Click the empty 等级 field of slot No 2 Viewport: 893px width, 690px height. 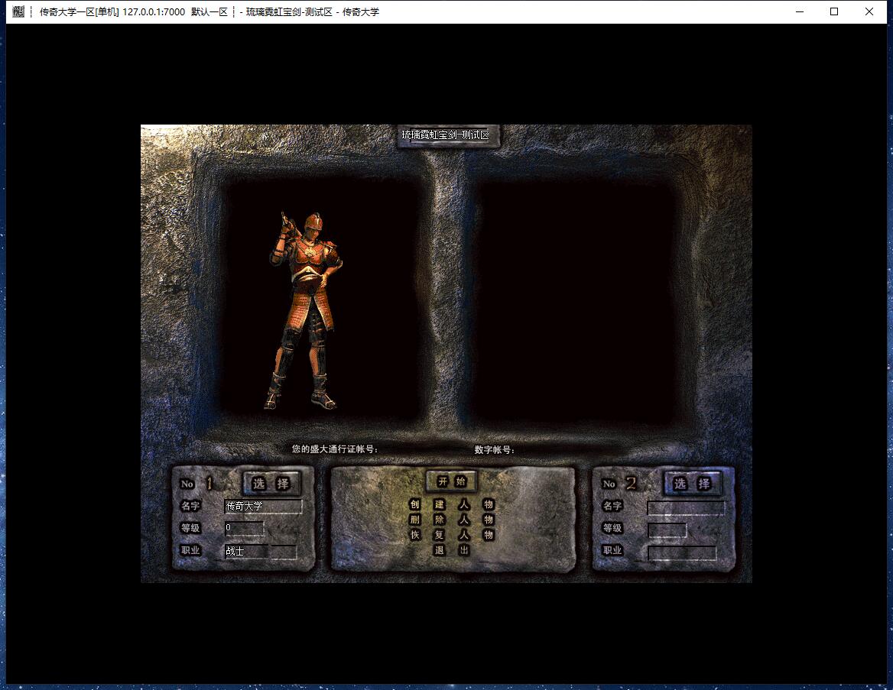pyautogui.click(x=667, y=530)
